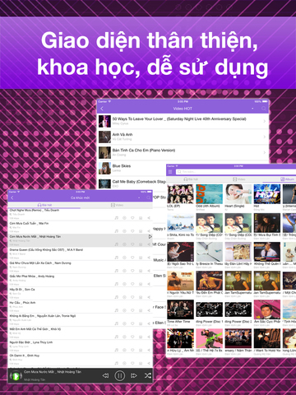Play the song 'Người Đặc Biệt _ Lyna Thùy Linh'
The image size is (296, 395).
(31, 342)
